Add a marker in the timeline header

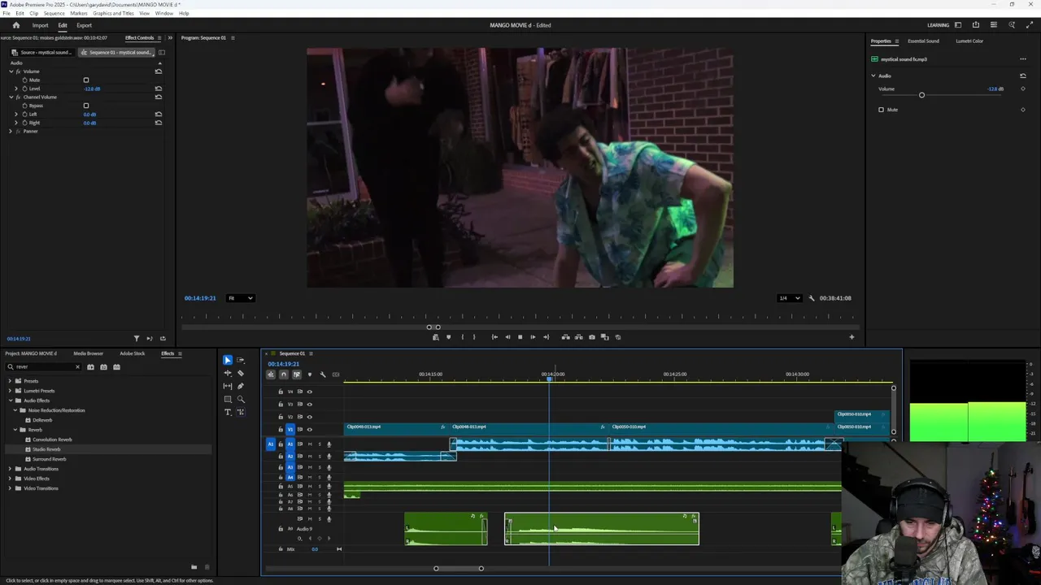pos(310,375)
